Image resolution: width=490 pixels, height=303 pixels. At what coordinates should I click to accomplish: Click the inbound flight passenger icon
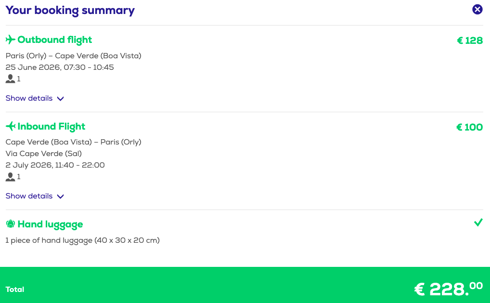pyautogui.click(x=10, y=177)
